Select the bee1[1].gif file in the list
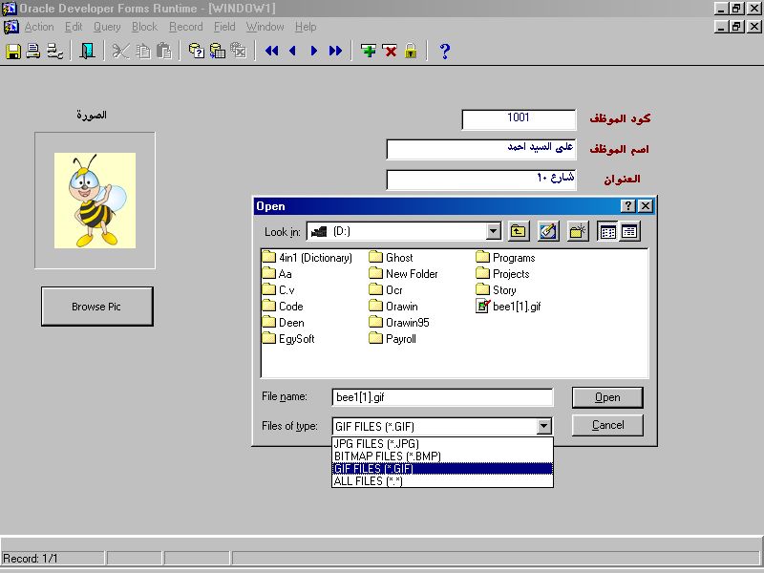This screenshot has height=573, width=764. tap(515, 307)
